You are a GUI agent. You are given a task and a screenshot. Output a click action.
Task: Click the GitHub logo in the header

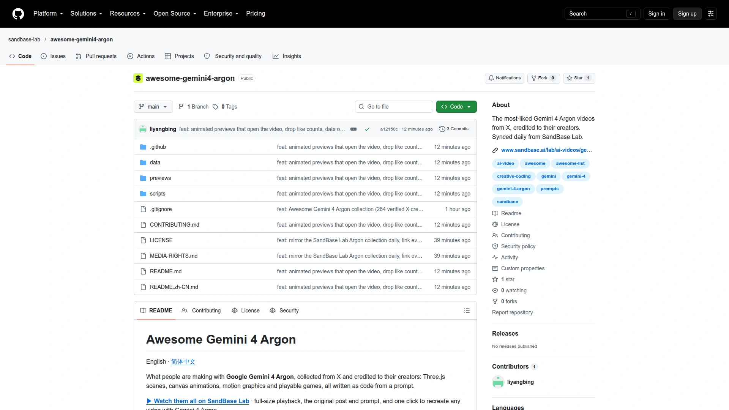click(18, 14)
